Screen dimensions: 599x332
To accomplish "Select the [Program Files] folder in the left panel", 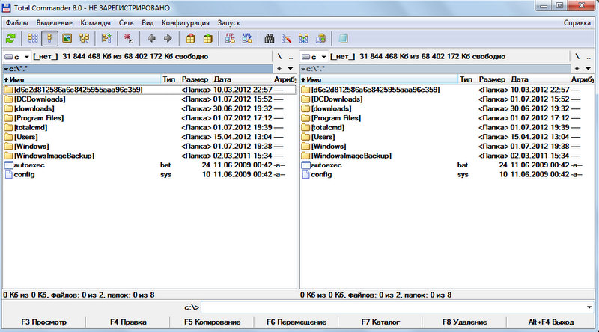I will (149, 118).
